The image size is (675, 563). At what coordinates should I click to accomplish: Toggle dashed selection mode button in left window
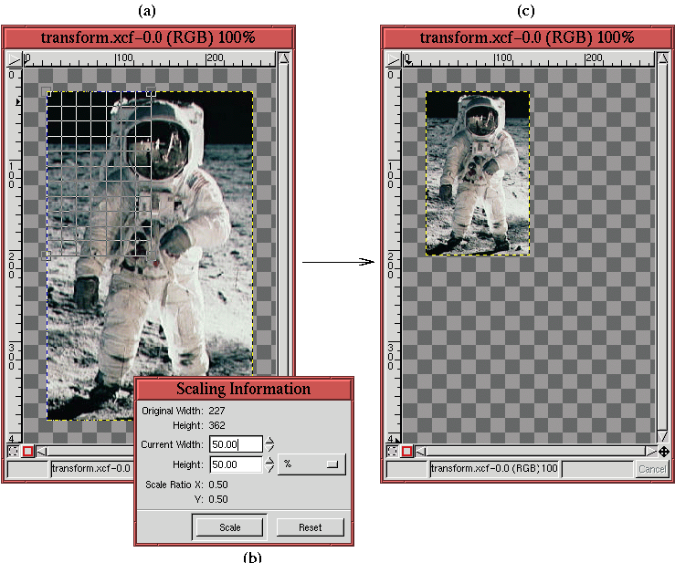(x=13, y=451)
